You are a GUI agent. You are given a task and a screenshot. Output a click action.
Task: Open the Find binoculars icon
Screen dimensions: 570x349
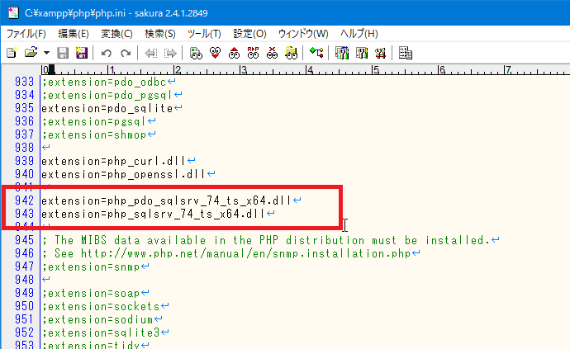point(196,52)
